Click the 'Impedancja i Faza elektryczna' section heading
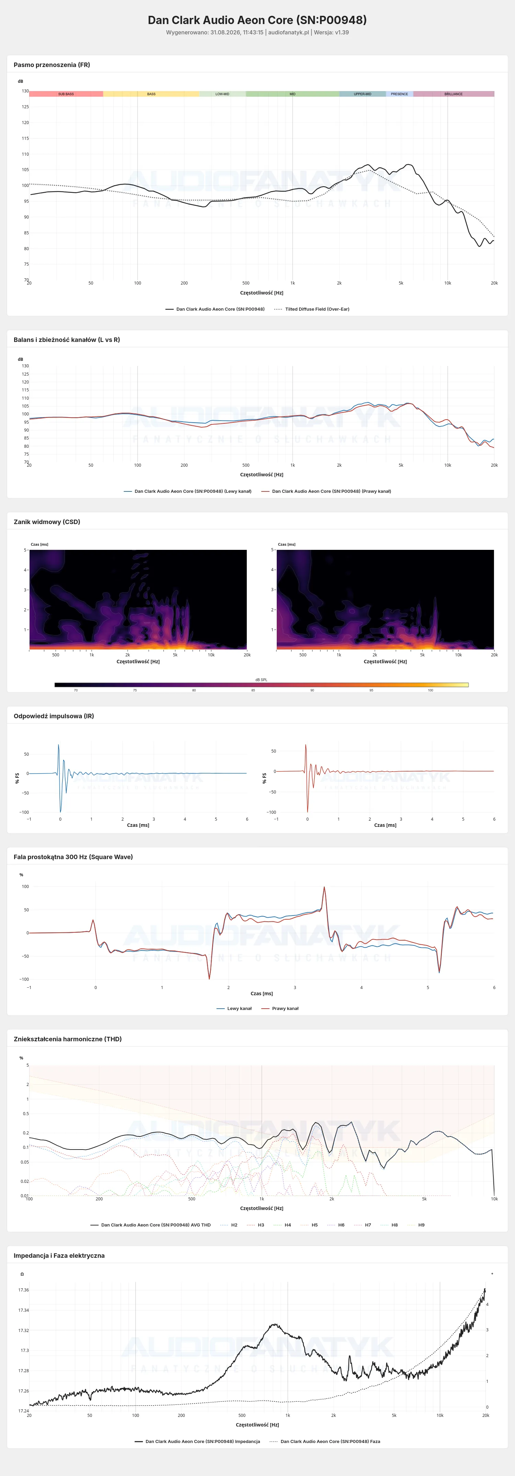This screenshot has height=1476, width=515. pos(59,1255)
